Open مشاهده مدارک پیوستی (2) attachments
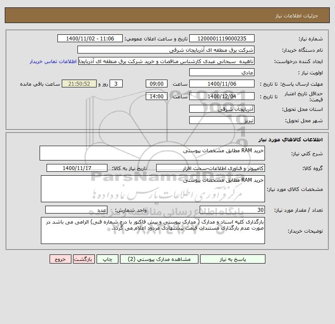 click(x=159, y=259)
